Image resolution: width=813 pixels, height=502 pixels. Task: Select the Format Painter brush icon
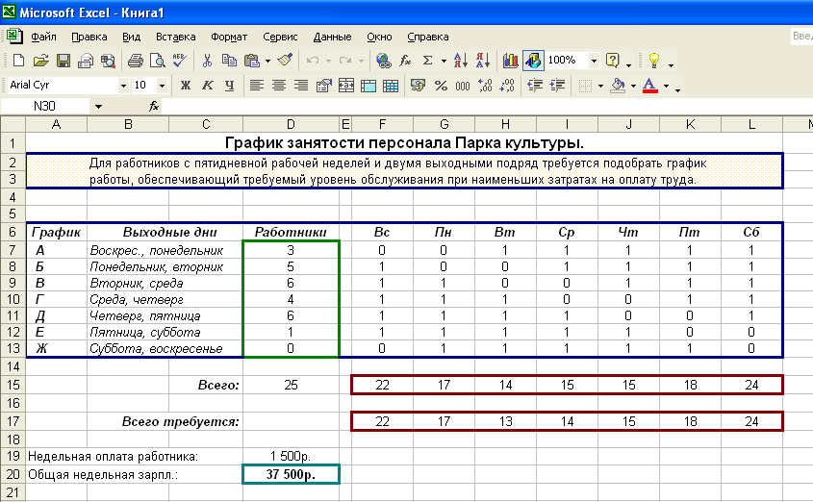click(284, 61)
